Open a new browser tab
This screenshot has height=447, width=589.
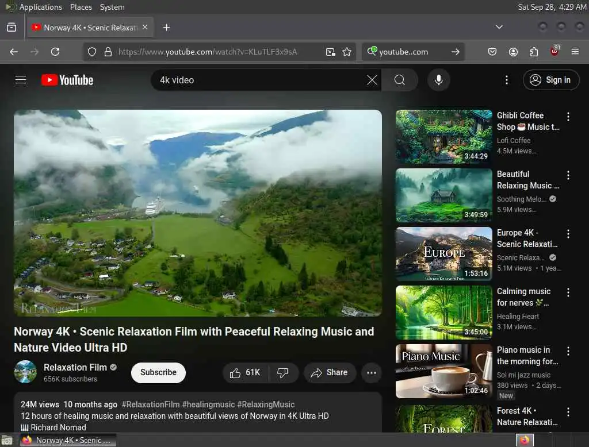(x=166, y=28)
